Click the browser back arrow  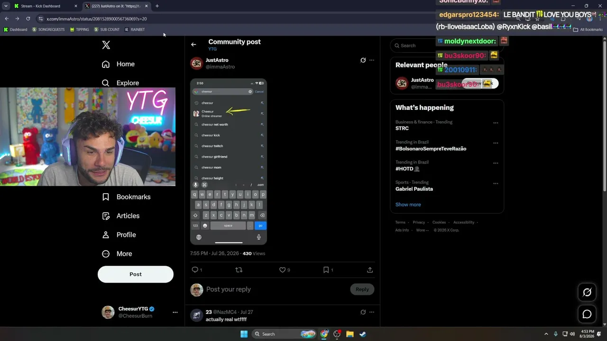coord(7,18)
